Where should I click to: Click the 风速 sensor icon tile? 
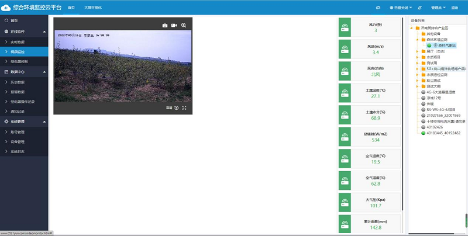(x=345, y=49)
